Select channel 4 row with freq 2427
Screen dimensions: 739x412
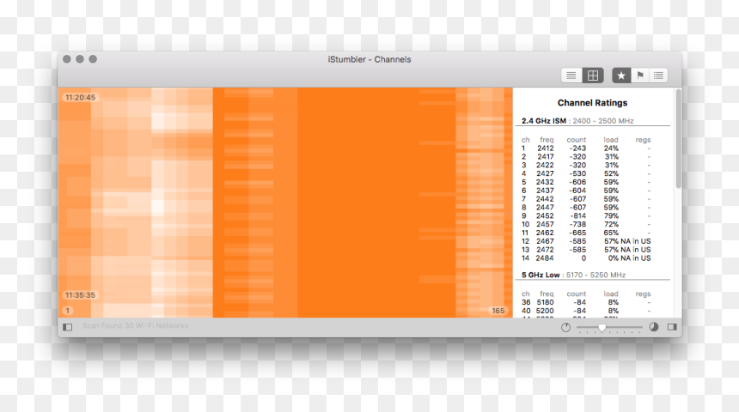coord(586,173)
